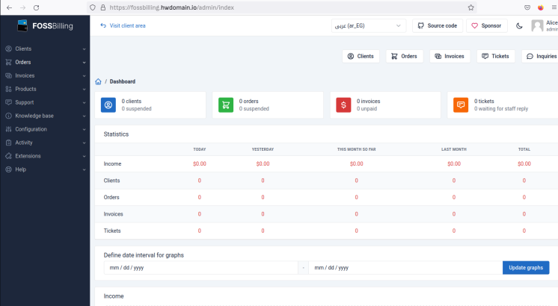
Task: Click the Alice admin avatar
Action: point(537,25)
